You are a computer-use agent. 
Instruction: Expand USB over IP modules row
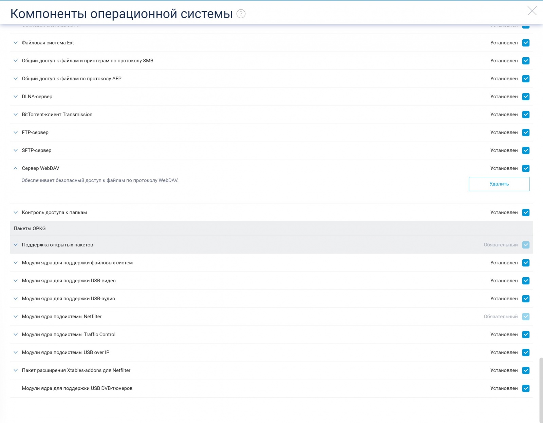coord(16,352)
